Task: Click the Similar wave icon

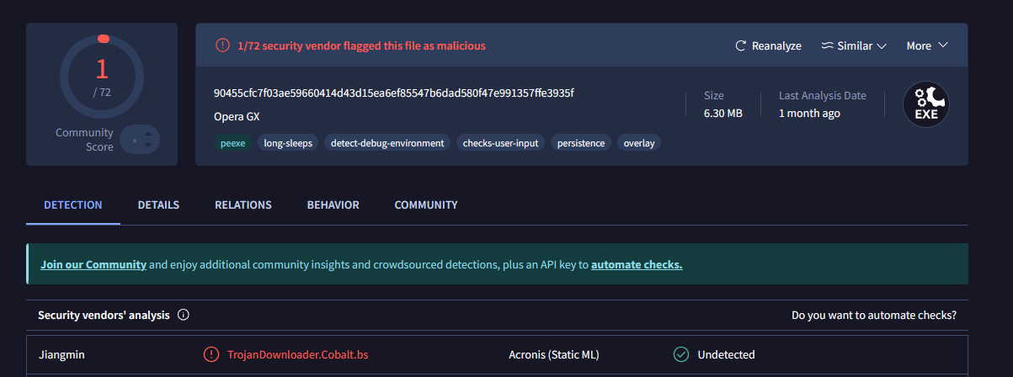Action: [x=827, y=46]
